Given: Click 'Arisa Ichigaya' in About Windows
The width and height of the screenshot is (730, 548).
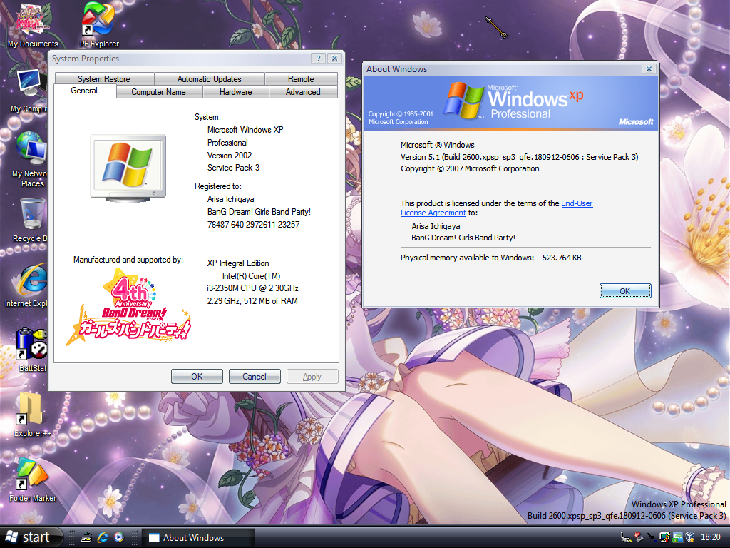Looking at the screenshot, I should pyautogui.click(x=436, y=226).
